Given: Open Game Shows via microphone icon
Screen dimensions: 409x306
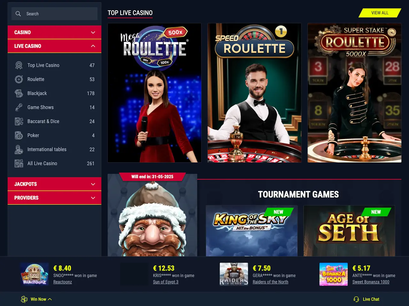Looking at the screenshot, I should (19, 107).
